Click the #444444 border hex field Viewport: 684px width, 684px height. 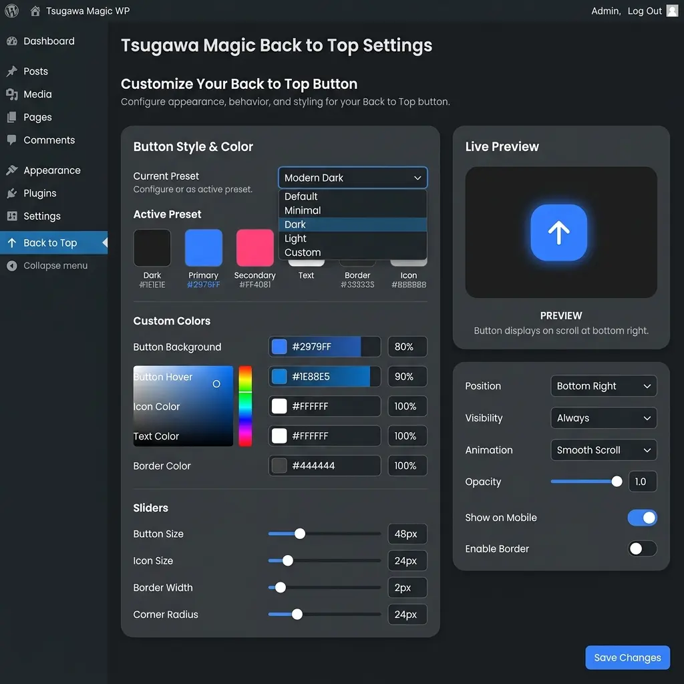[325, 466]
